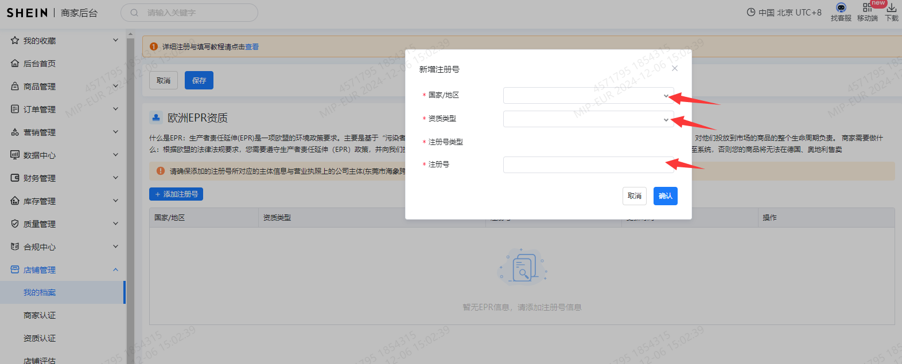Expand 订单管理 menu chevron
Viewport: 902px width, 364px height.
(x=115, y=109)
